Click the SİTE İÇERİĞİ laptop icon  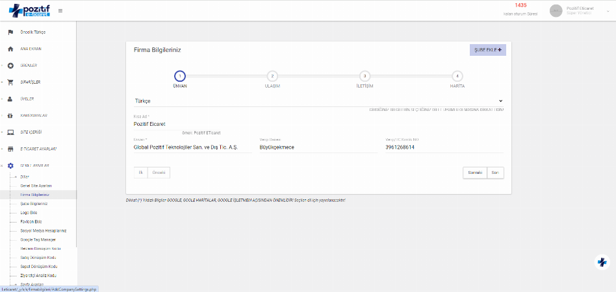tap(10, 132)
